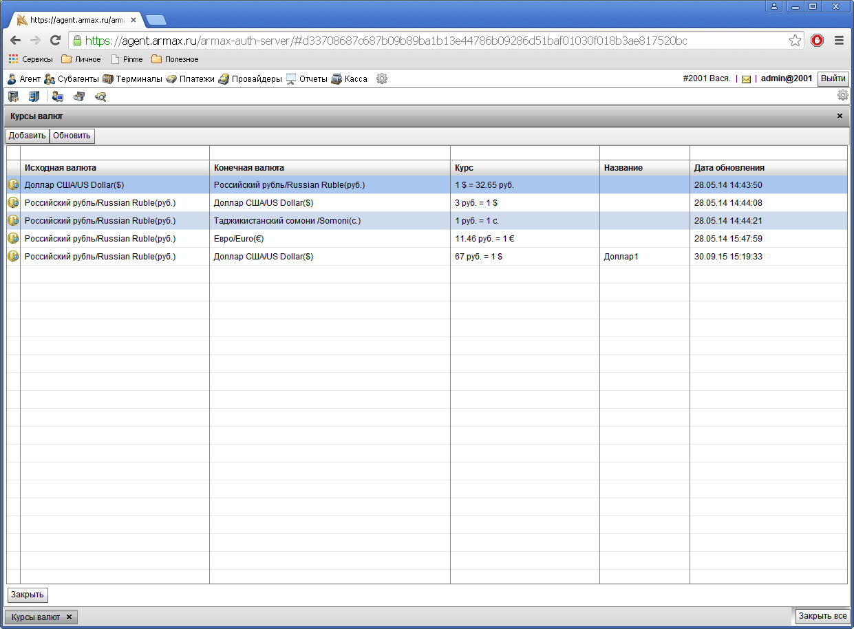Click the currency icon in the 3 руб. = 1 $ row
The width and height of the screenshot is (854, 629).
(x=13, y=203)
